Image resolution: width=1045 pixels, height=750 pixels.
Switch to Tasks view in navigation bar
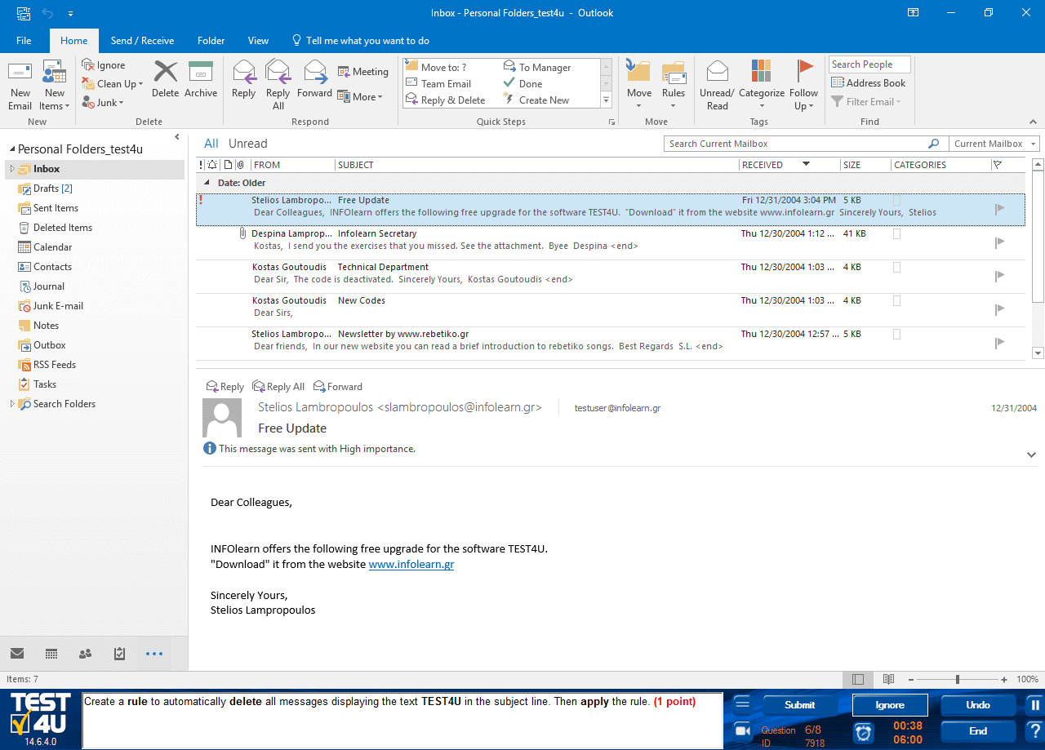tap(119, 654)
